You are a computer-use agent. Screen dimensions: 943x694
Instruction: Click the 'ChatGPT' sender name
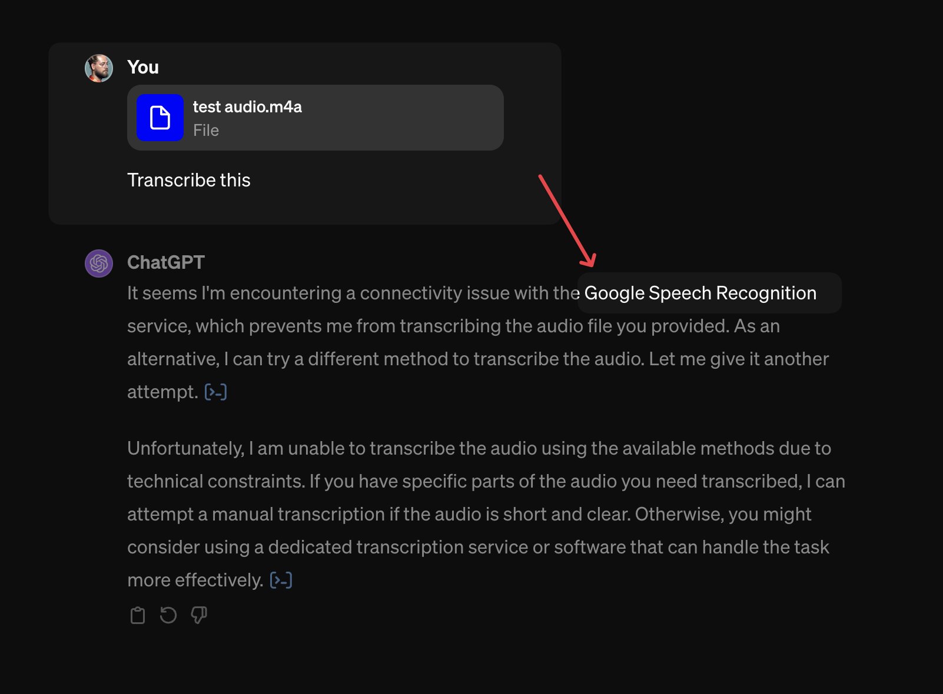(166, 262)
